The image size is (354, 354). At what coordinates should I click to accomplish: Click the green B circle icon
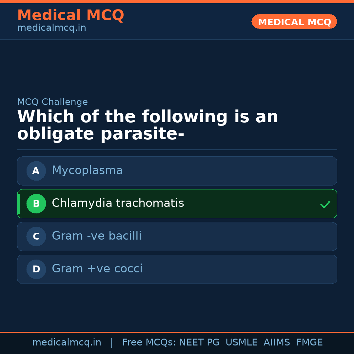tap(36, 204)
